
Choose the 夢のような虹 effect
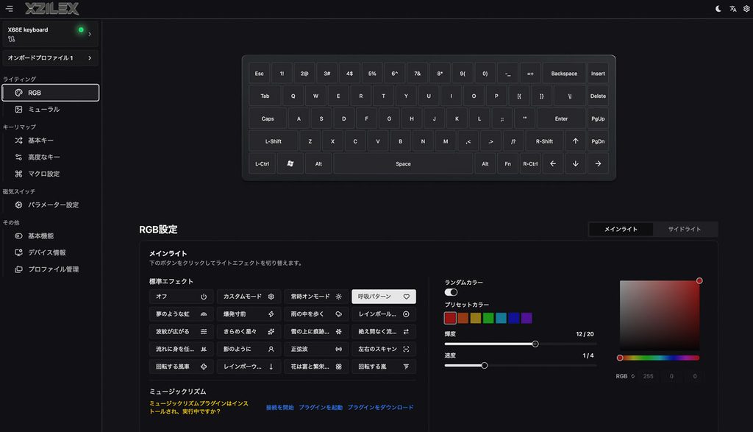pyautogui.click(x=181, y=314)
